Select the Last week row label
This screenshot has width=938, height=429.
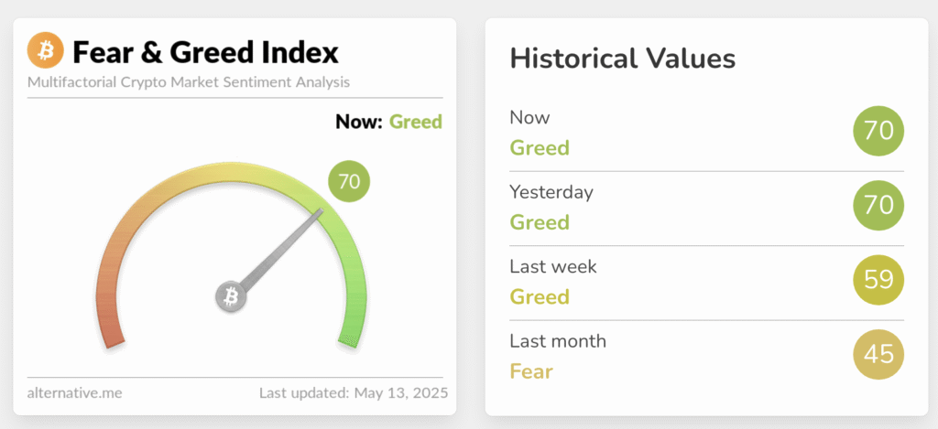(553, 266)
